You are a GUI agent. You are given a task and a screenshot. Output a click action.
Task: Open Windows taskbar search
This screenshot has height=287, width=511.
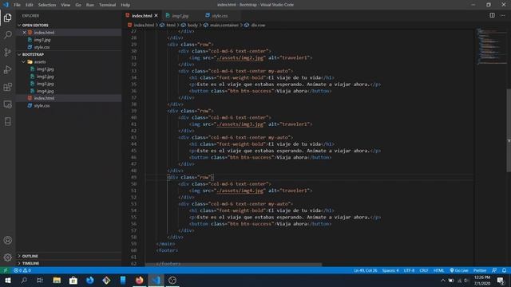pyautogui.click(x=24, y=280)
